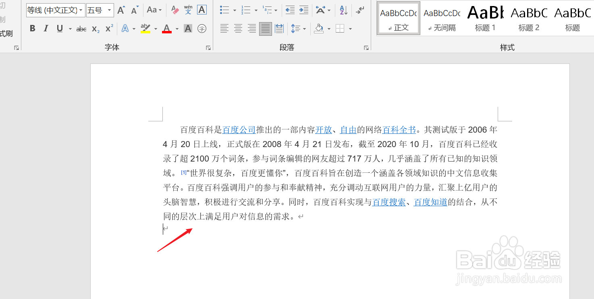594x299 pixels.
Task: Open Paragraph dialog launcher
Action: coord(366,48)
